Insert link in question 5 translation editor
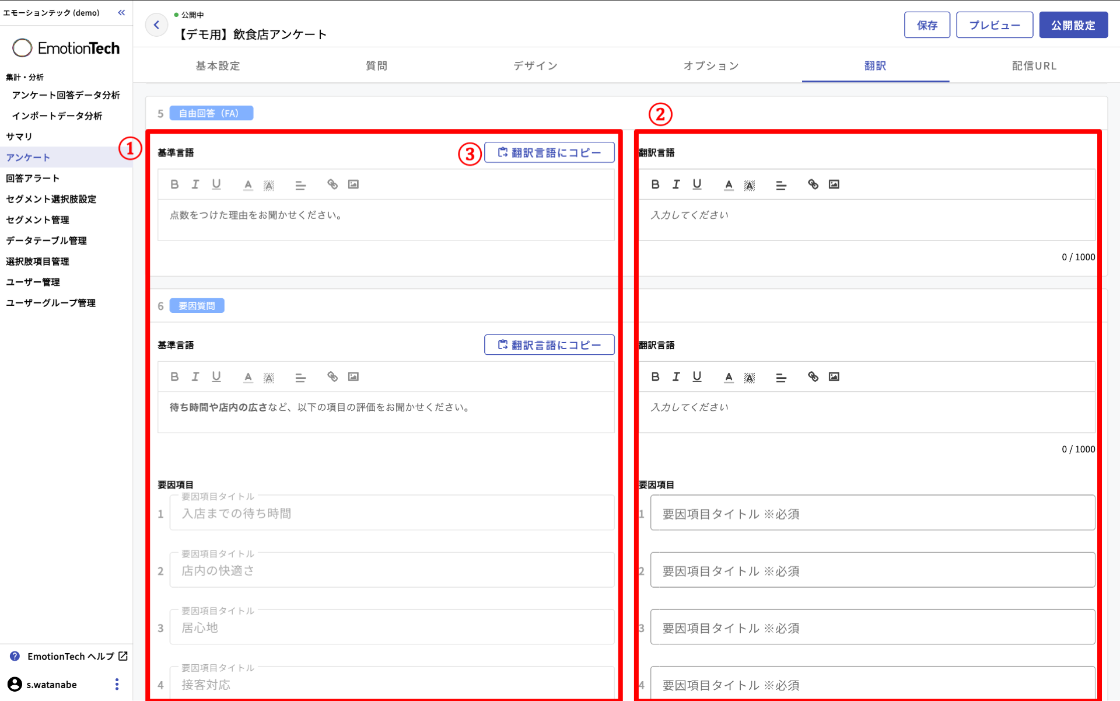The image size is (1120, 701). 813,184
